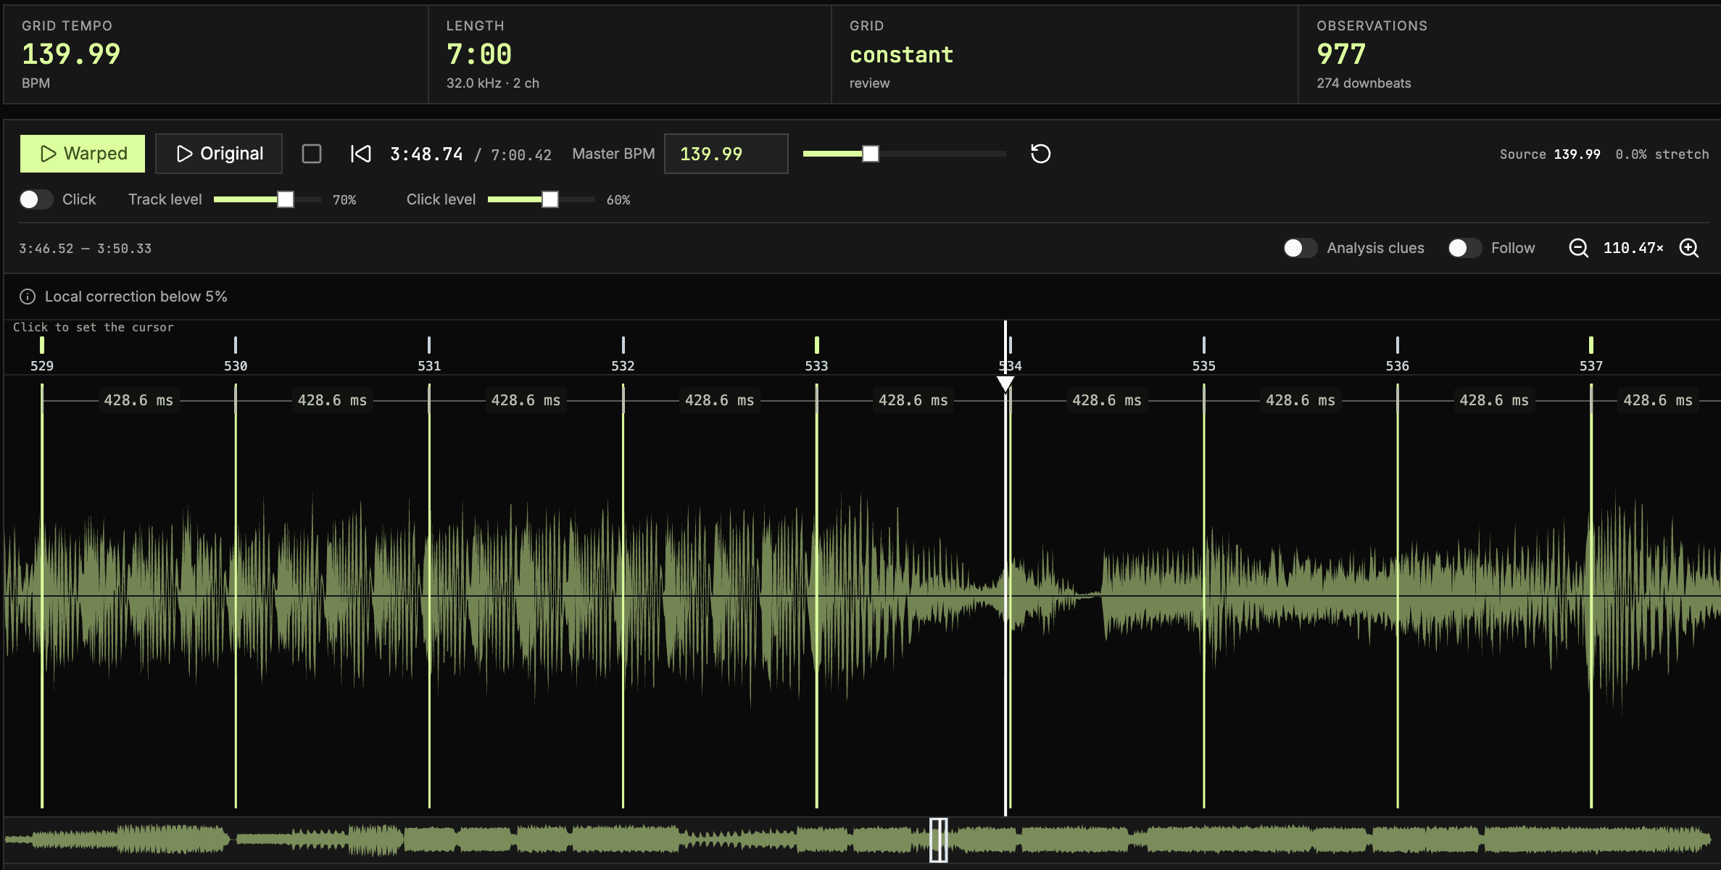This screenshot has width=1721, height=870.
Task: Click the 3:46.52 – 3:50.33 range text
Action: tap(86, 249)
